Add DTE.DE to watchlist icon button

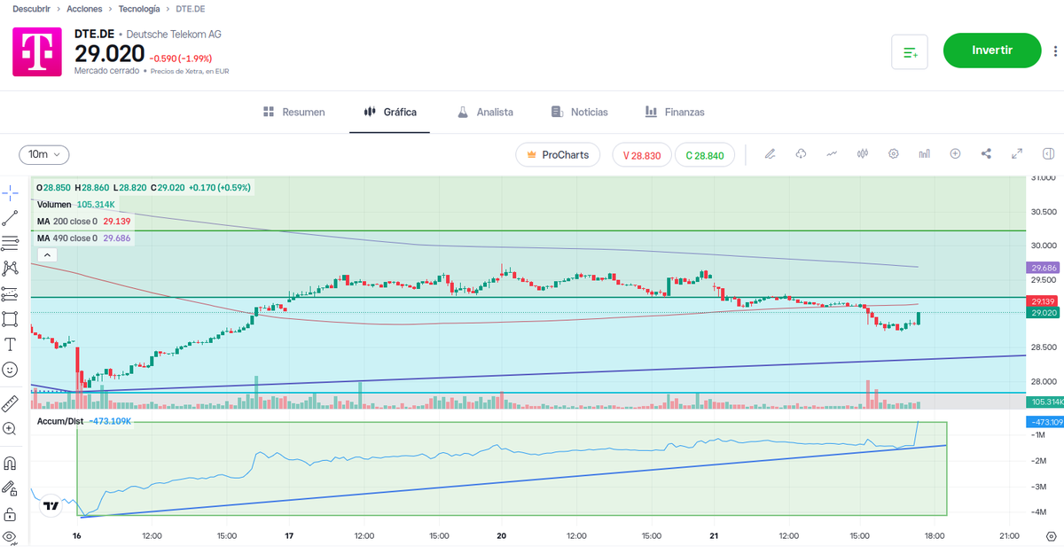point(910,51)
